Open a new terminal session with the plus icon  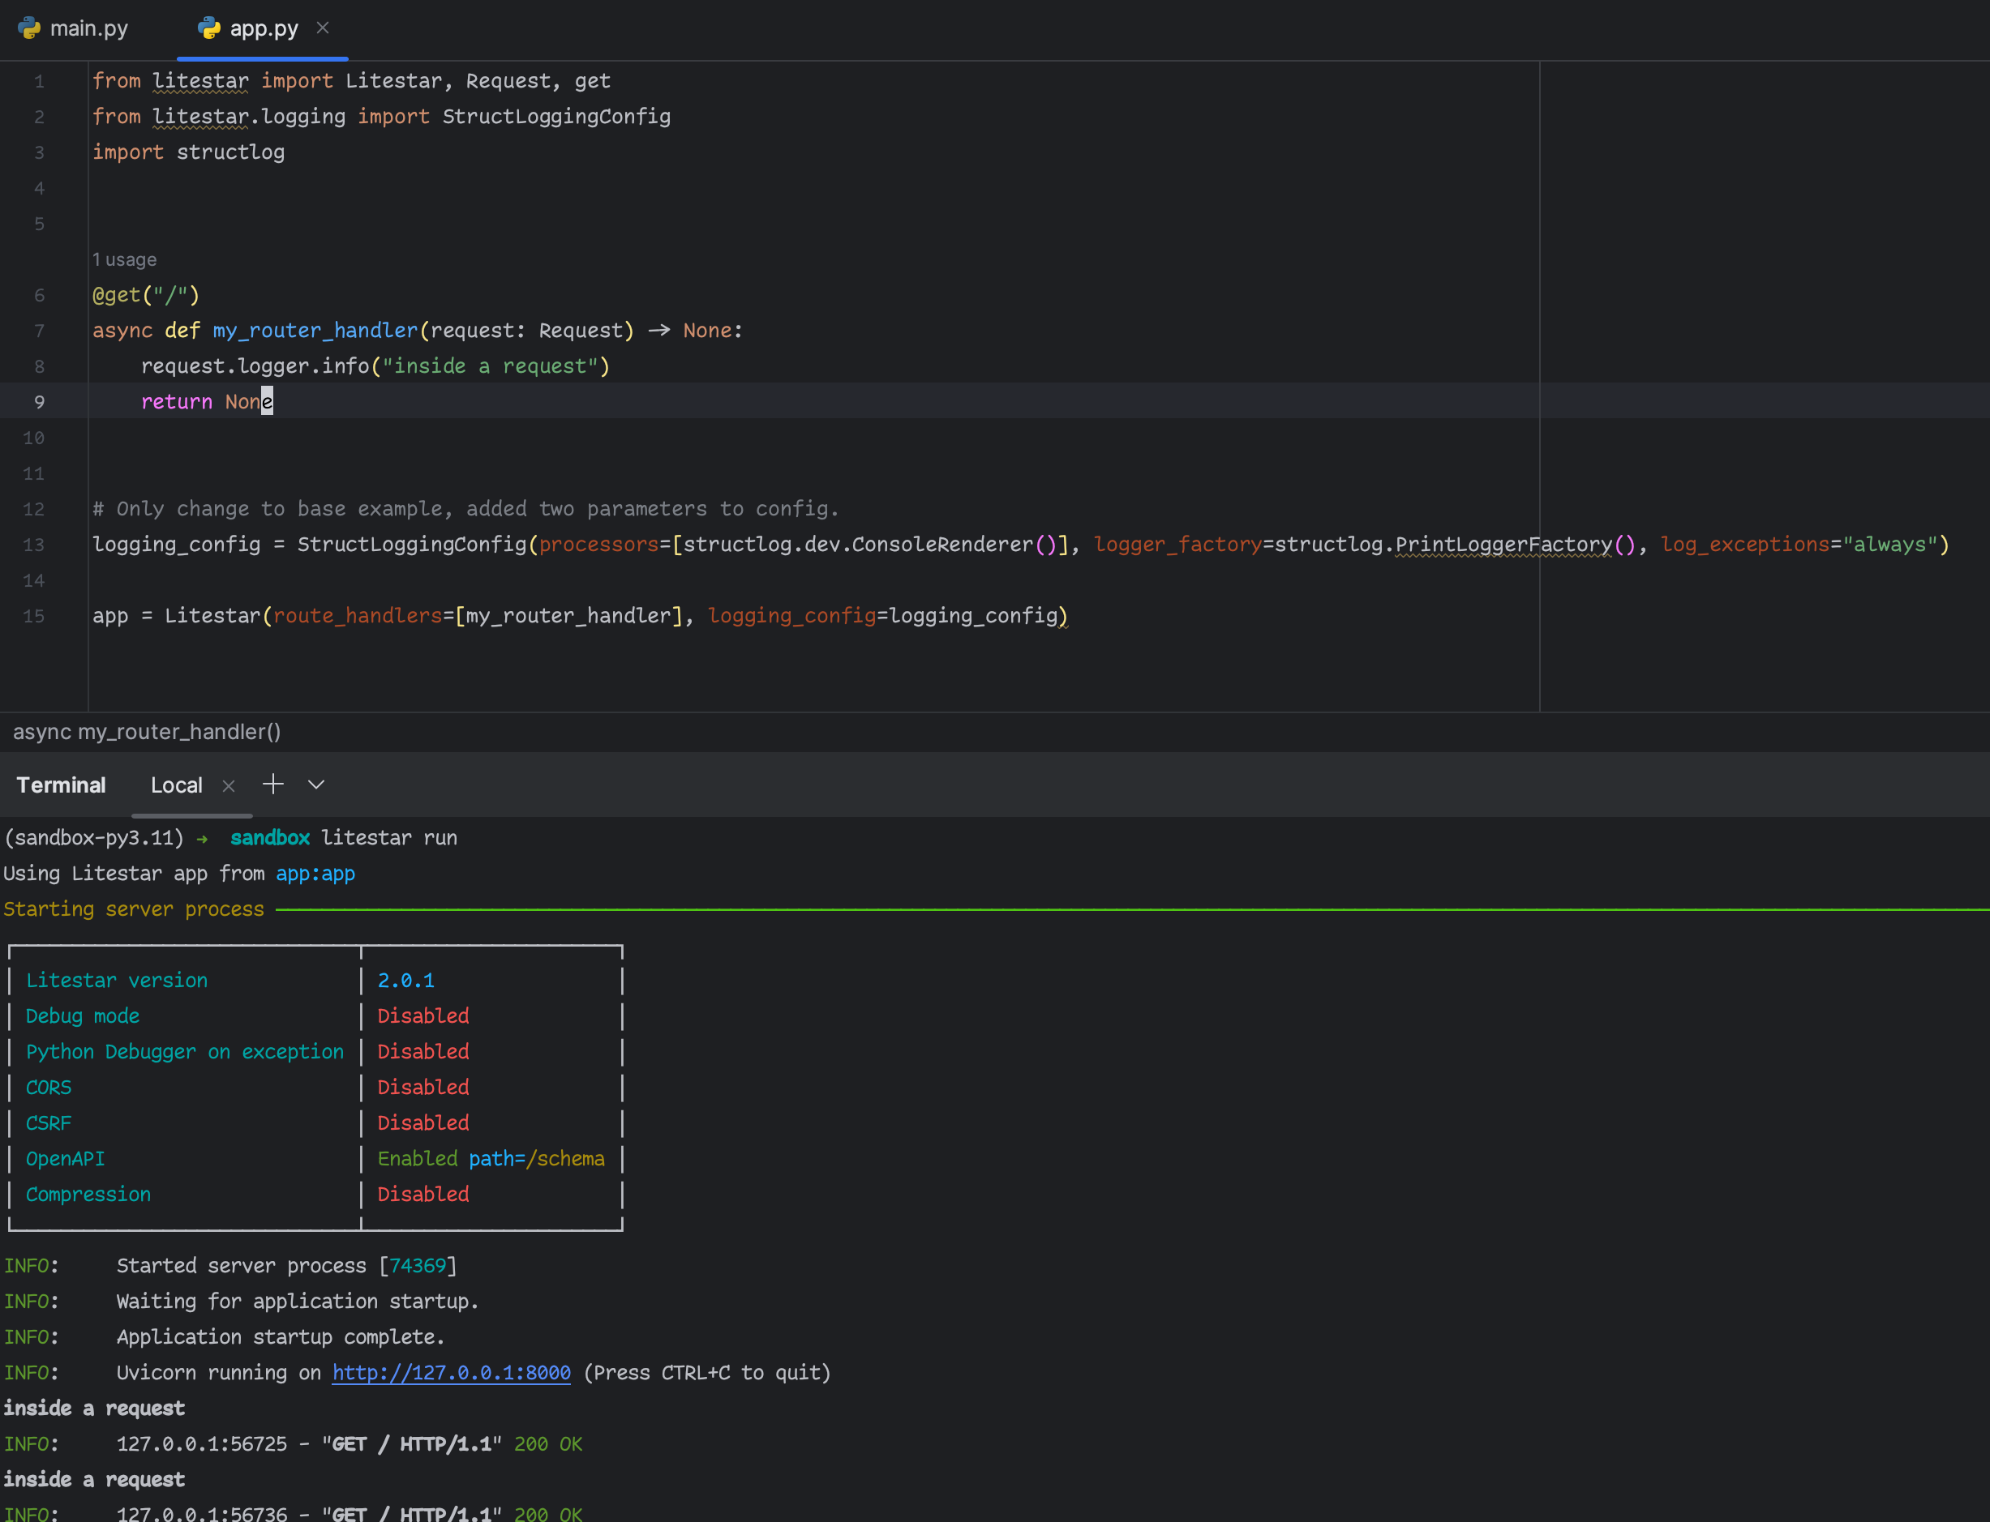pyautogui.click(x=272, y=785)
